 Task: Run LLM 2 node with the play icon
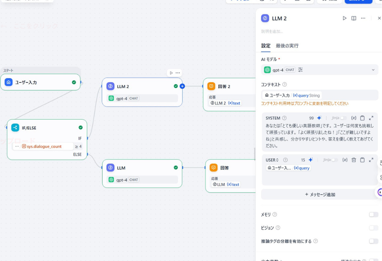pyautogui.click(x=345, y=18)
